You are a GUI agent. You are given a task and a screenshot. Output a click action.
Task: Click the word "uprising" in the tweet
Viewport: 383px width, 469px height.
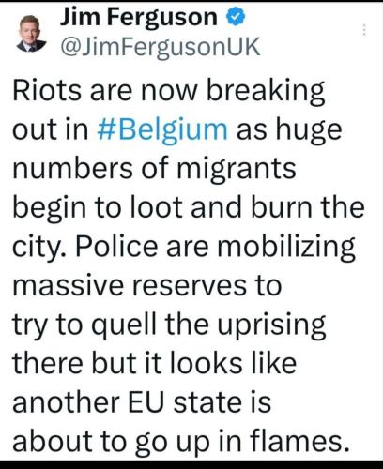(x=271, y=325)
